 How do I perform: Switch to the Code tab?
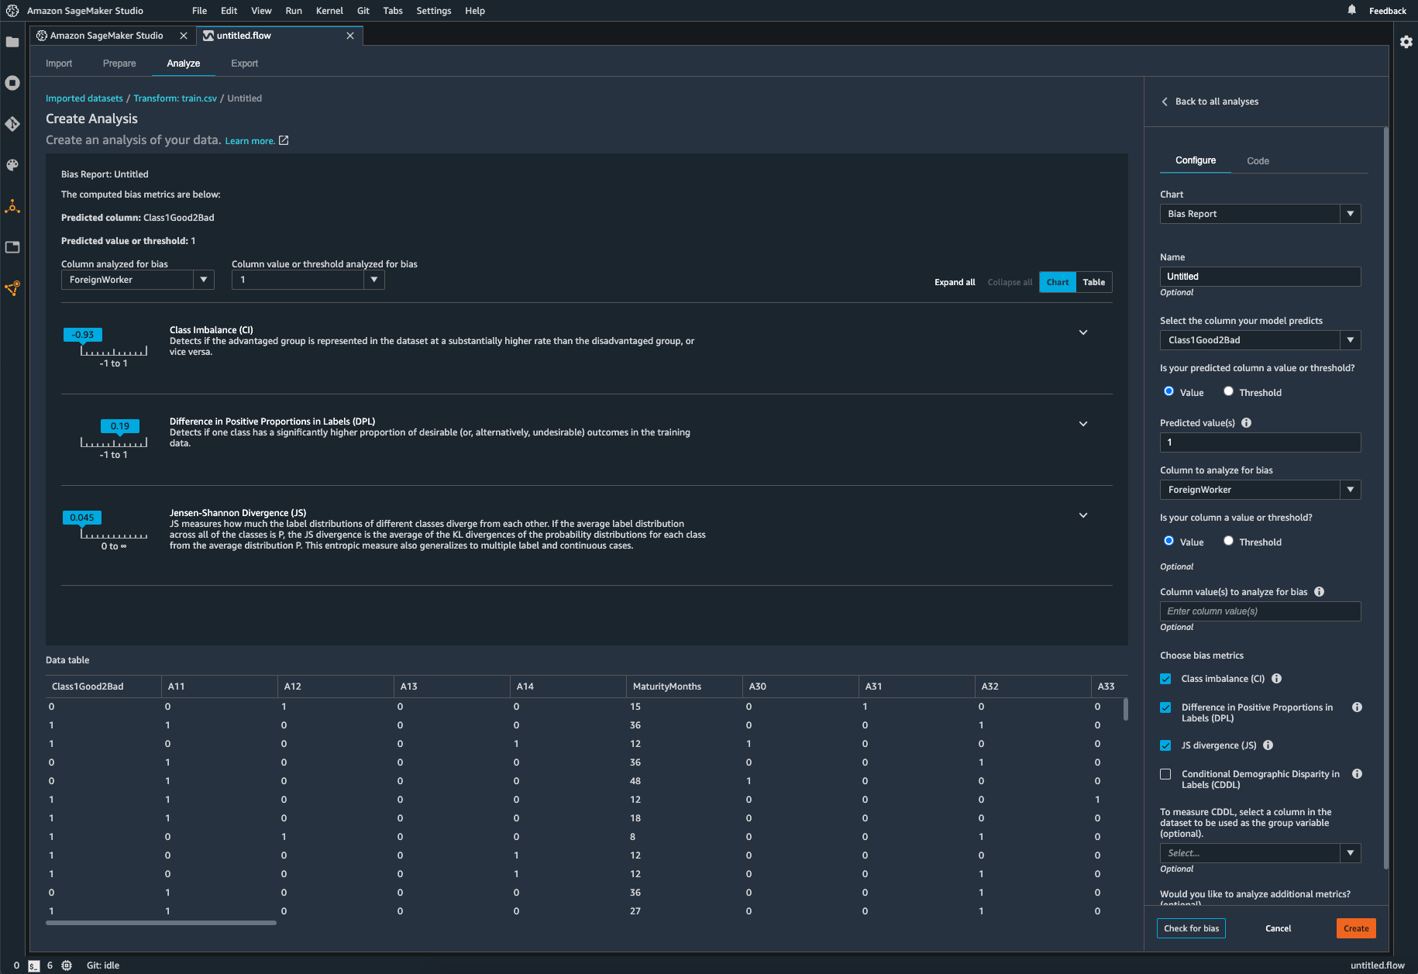[x=1257, y=160]
